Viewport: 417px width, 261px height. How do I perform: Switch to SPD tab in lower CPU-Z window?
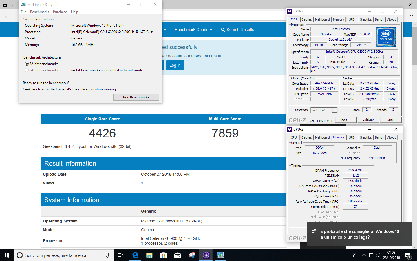coord(352,137)
